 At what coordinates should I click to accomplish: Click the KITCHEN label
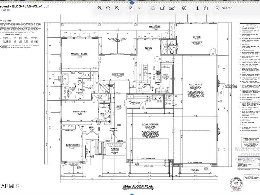point(144,85)
